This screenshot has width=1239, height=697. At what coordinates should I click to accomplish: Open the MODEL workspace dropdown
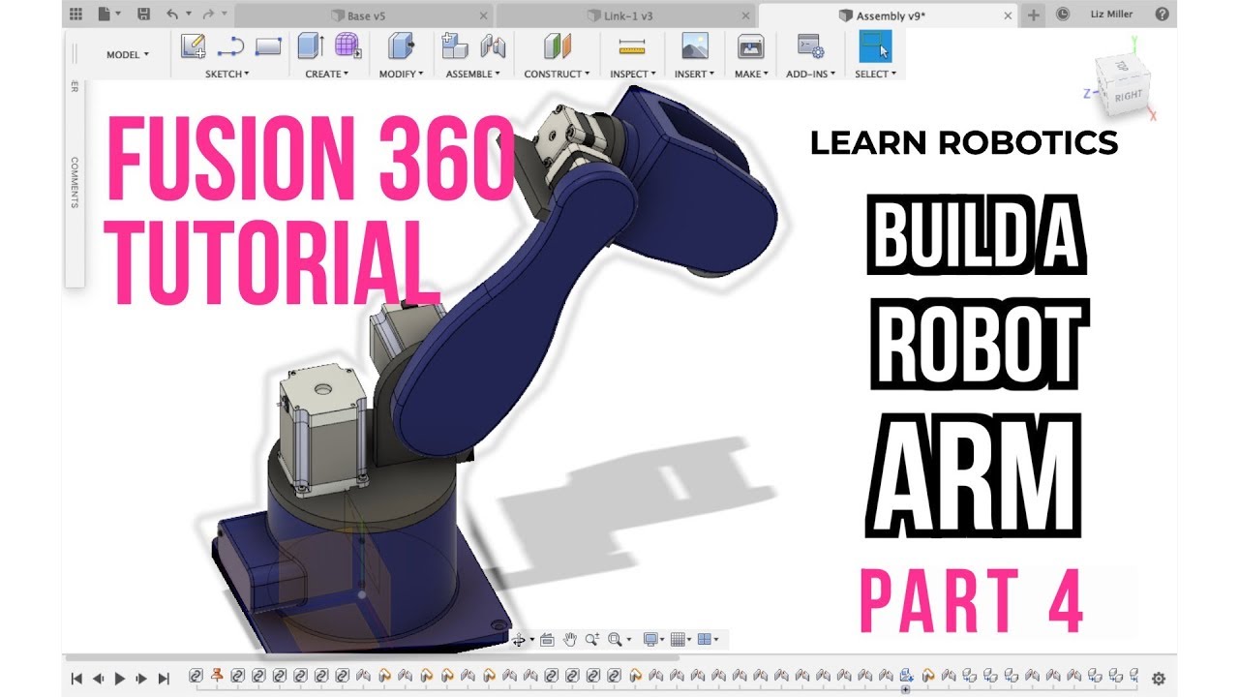[128, 55]
